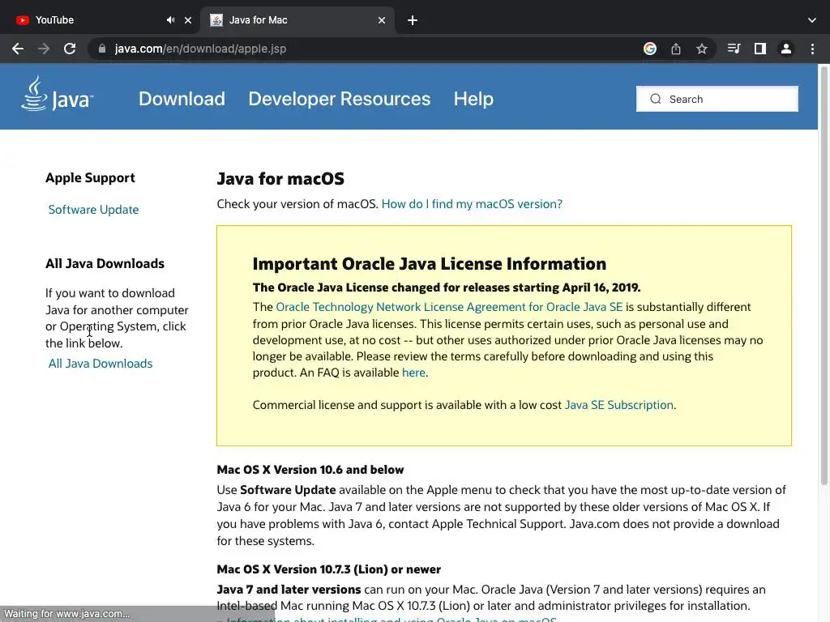Viewport: 830px width, 622px height.
Task: Expand the tab search chevron
Action: pos(812,20)
